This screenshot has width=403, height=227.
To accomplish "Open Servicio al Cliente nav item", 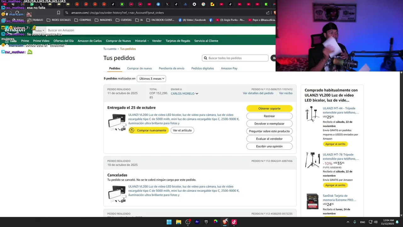I will (x=206, y=41).
